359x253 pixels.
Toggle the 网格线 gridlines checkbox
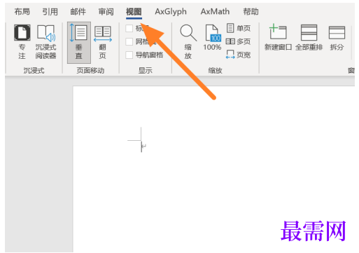(129, 42)
